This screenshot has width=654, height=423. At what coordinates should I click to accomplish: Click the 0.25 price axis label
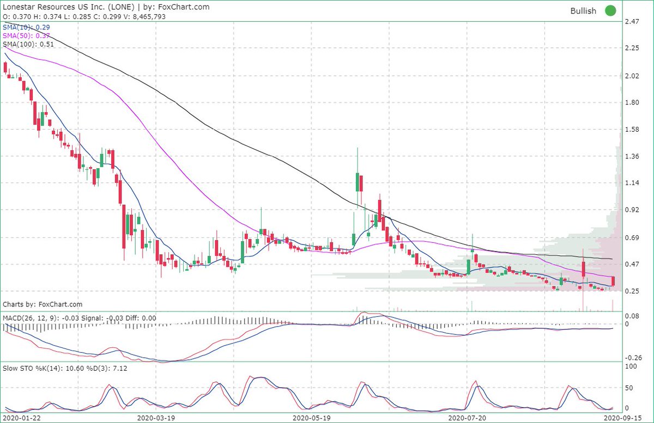click(632, 292)
